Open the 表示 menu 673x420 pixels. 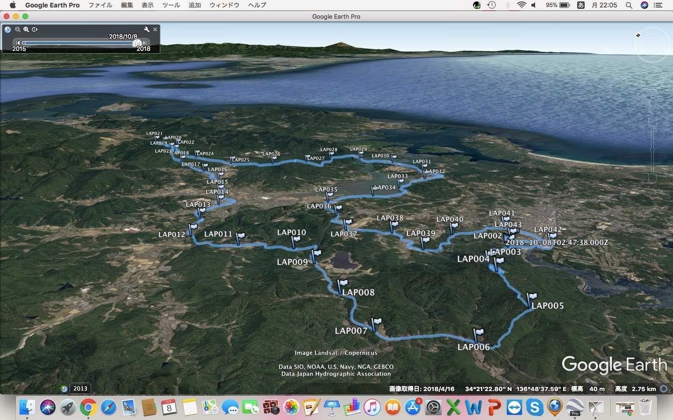(148, 5)
